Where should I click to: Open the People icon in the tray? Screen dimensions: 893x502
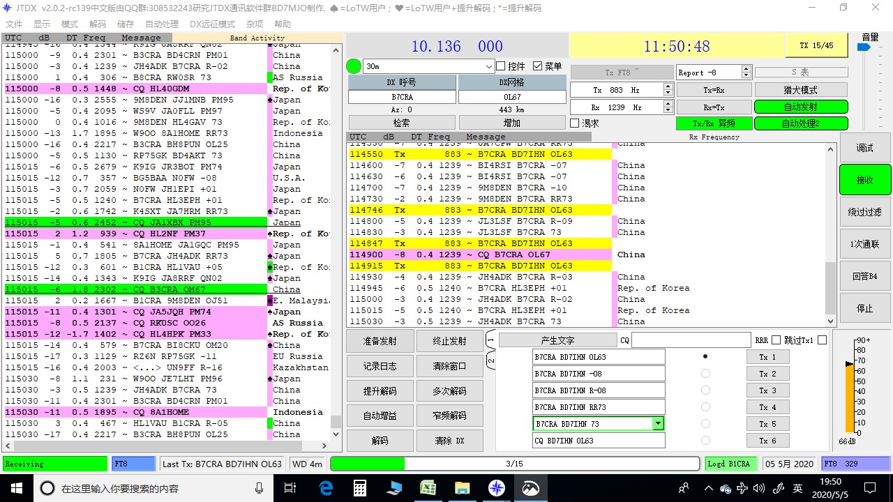pyautogui.click(x=684, y=488)
